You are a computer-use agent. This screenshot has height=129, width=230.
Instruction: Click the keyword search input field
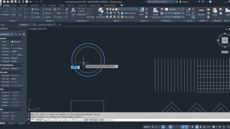click(x=161, y=2)
